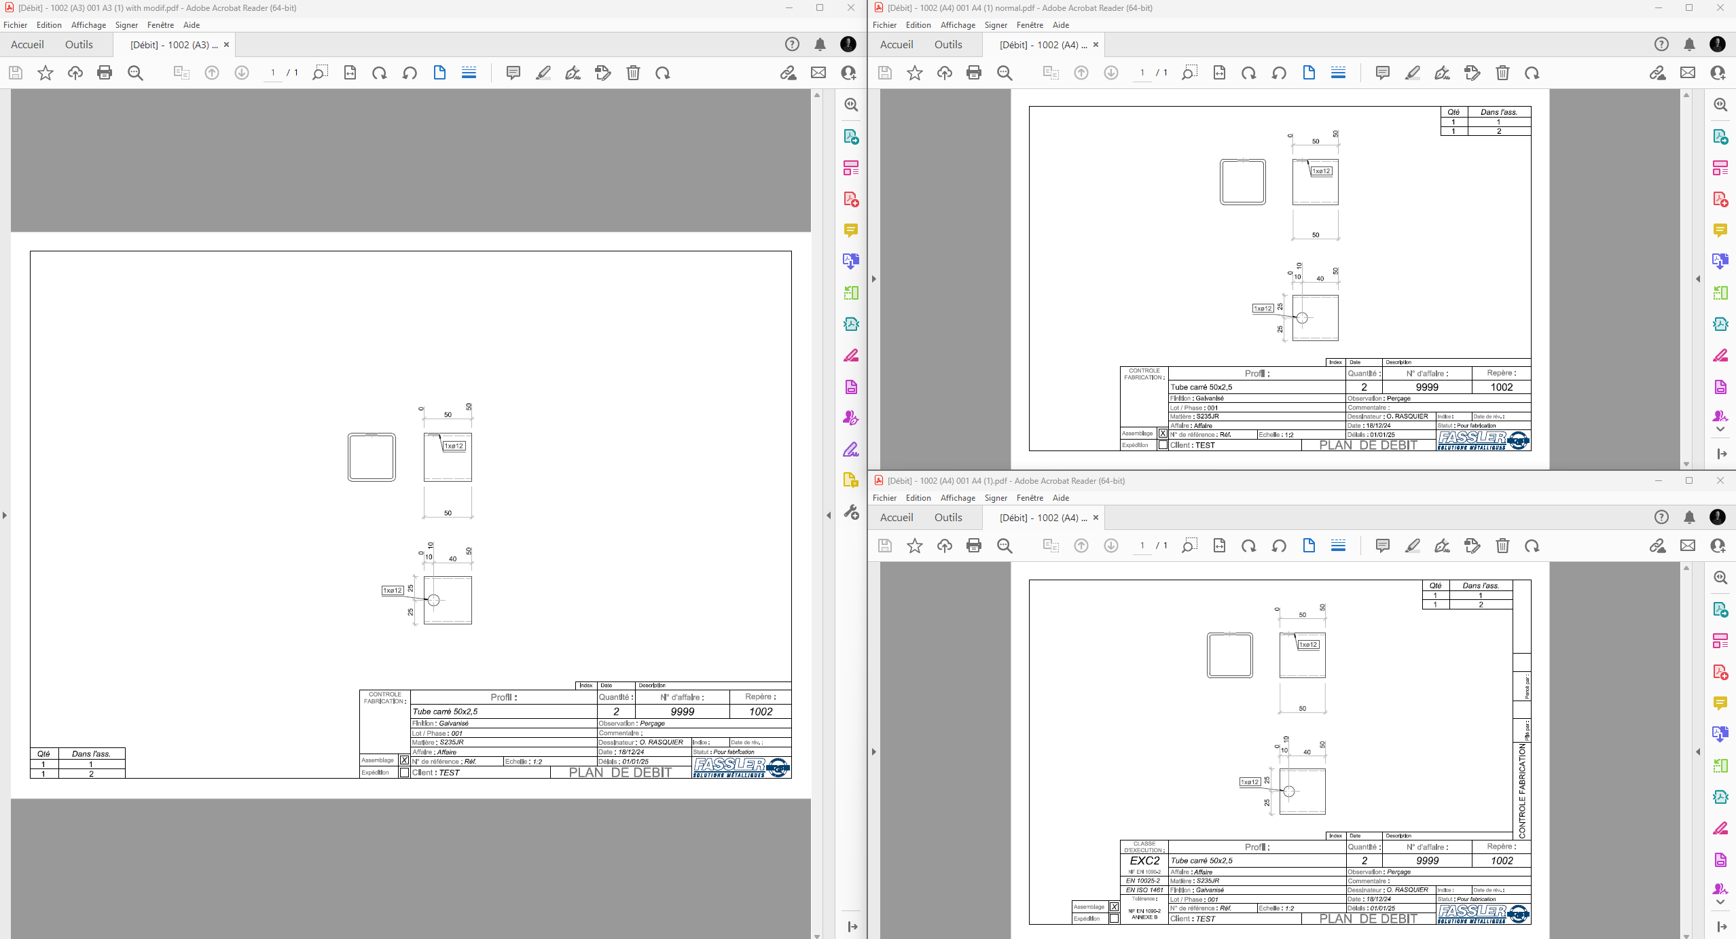Open the Fenêtre menu in the bottom-right window
Screen dimensions: 1736x939
(1030, 498)
